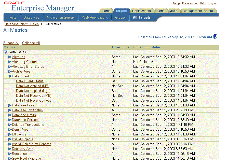
Task: Expand the Database Services arrow
Action: point(10,120)
